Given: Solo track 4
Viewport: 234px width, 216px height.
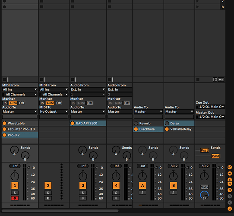Looking at the screenshot, I should click(116, 193).
